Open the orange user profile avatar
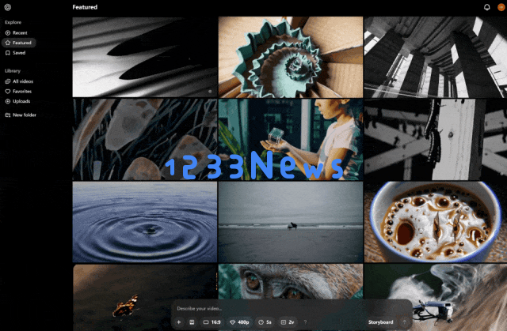 tap(501, 7)
